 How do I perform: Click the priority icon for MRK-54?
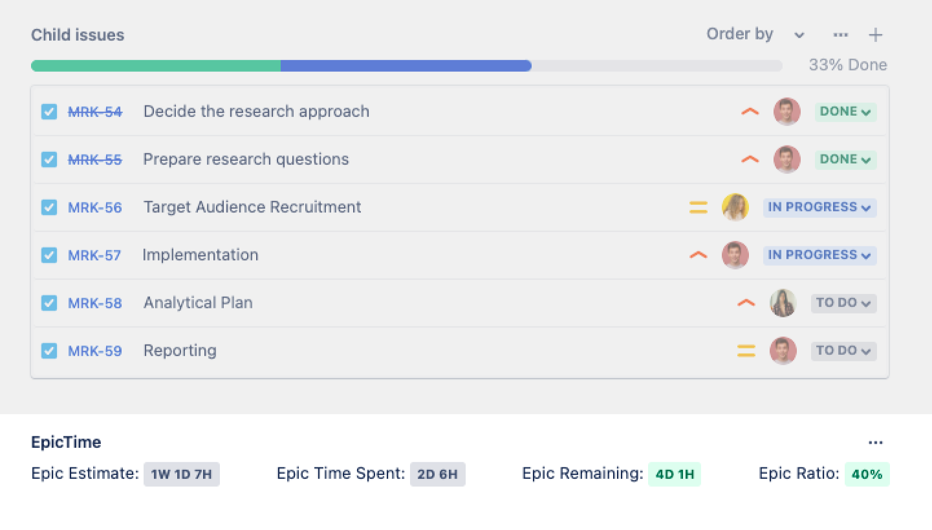point(750,112)
